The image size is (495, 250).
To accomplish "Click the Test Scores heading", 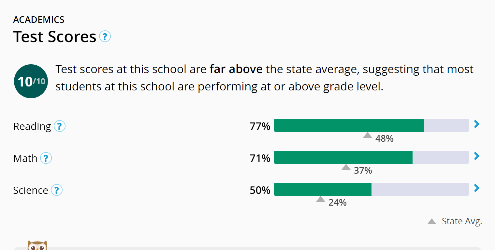I will coord(55,37).
